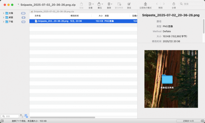Click the 今日, 20:36 cell
Screen dimensions: 205x123
(x=76, y=21)
